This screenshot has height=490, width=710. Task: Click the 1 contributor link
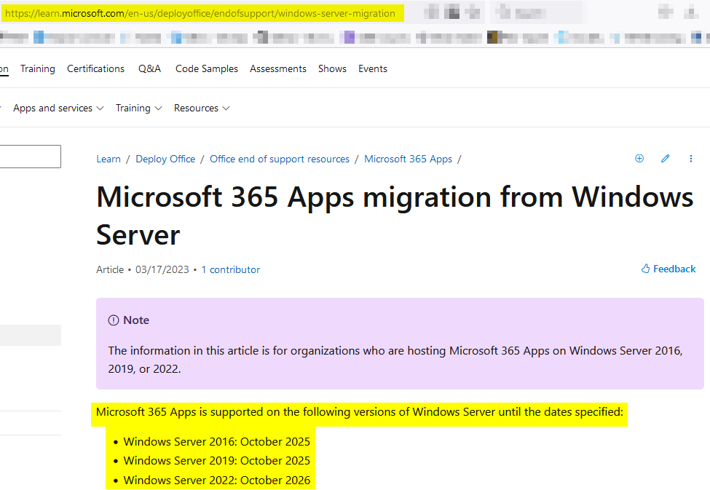point(230,269)
